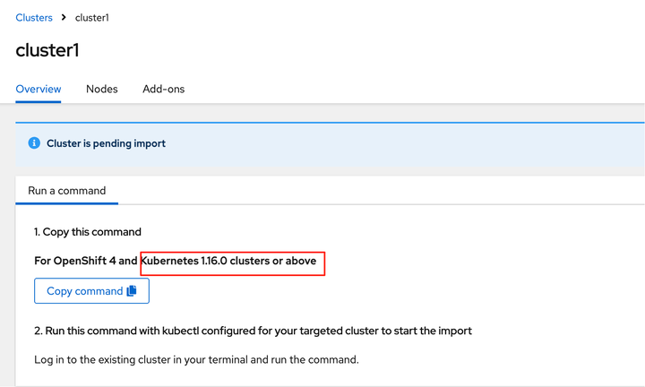This screenshot has height=387, width=645.
Task: Click the 'For OpenShift 4 and' text
Action: coord(85,262)
